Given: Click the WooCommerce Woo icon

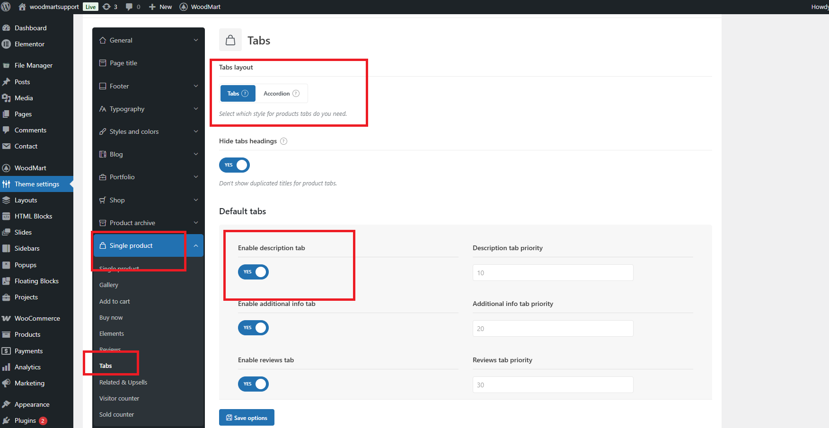Looking at the screenshot, I should [x=6, y=318].
